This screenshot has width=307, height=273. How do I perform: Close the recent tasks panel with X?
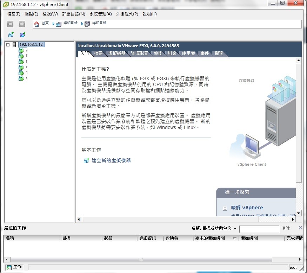pyautogui.click(x=300, y=228)
